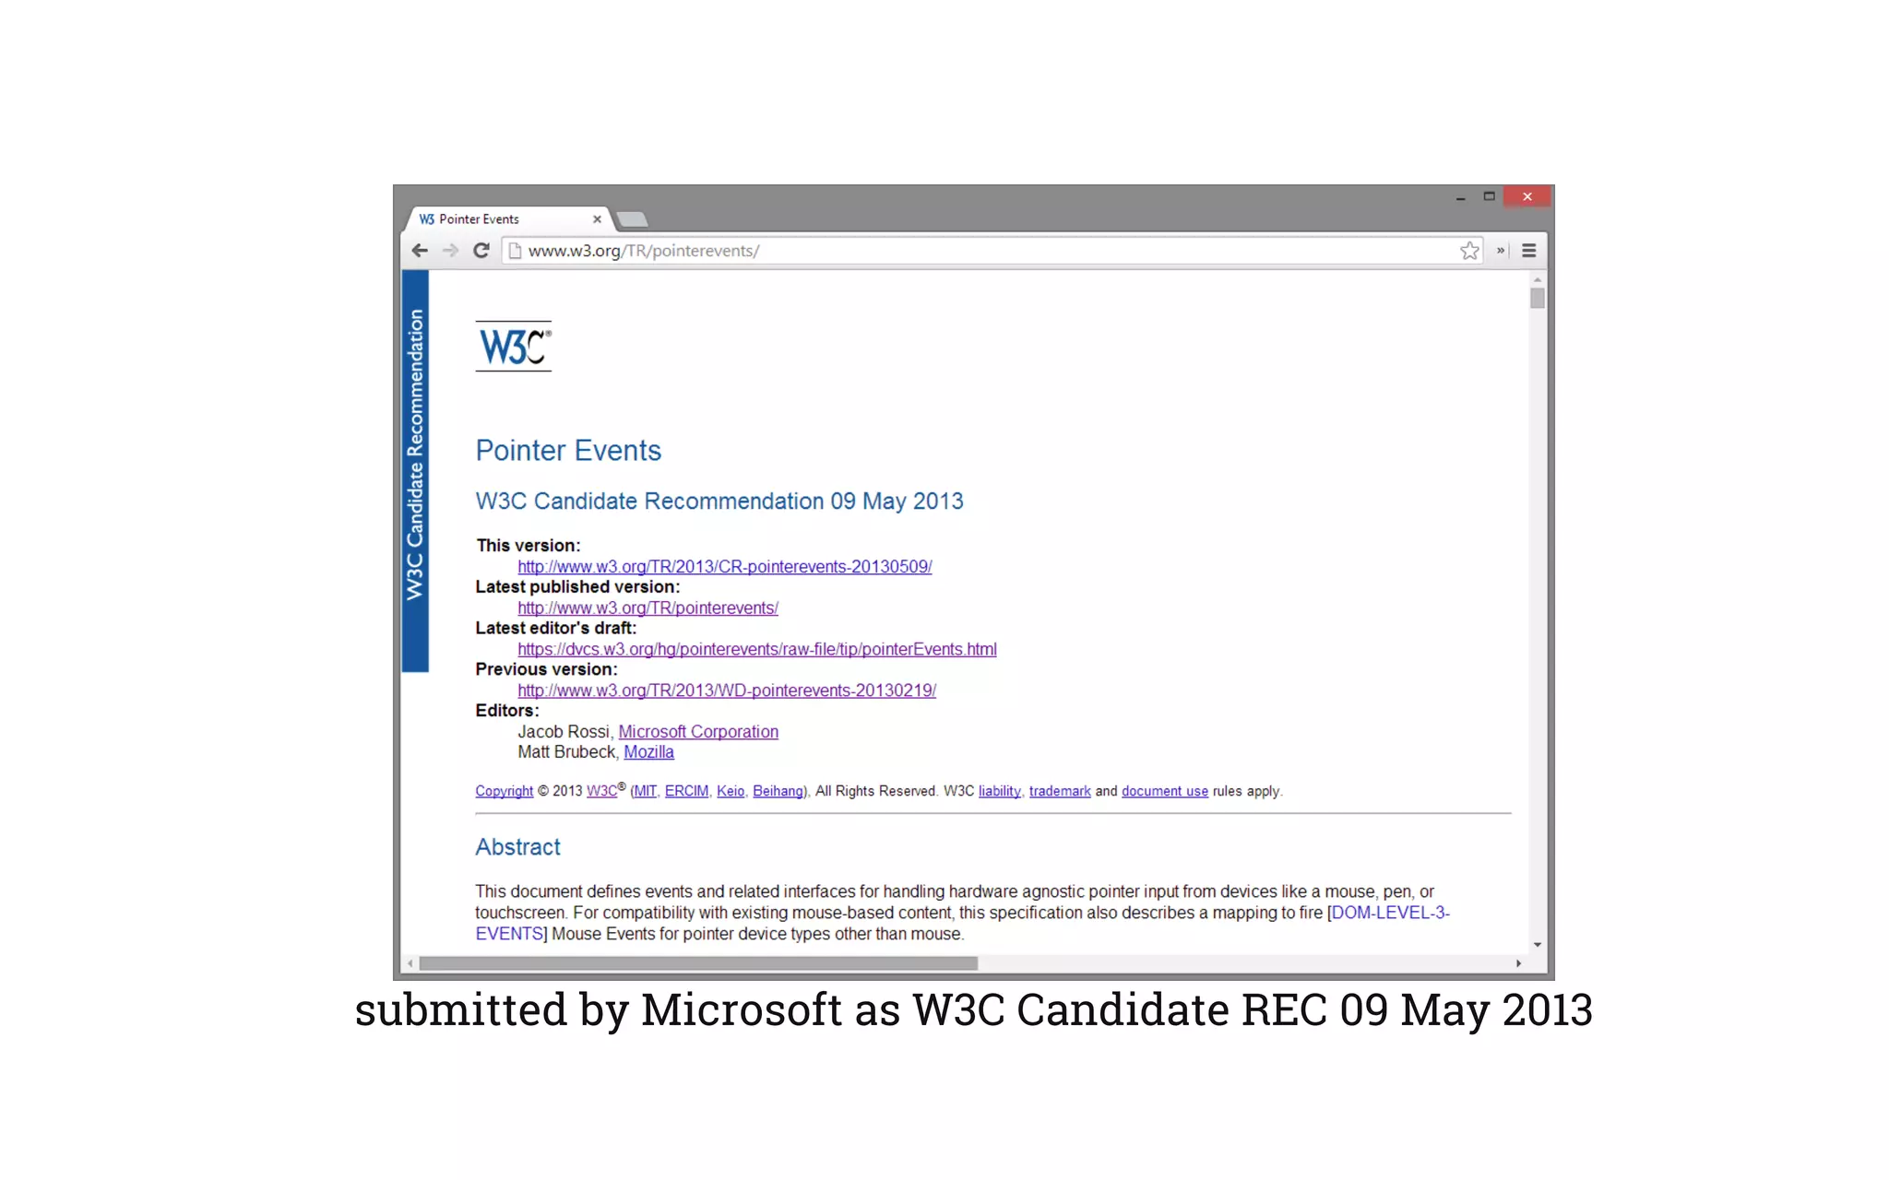This screenshot has width=1889, height=1180.
Task: Open the latest published version link
Action: 647,608
